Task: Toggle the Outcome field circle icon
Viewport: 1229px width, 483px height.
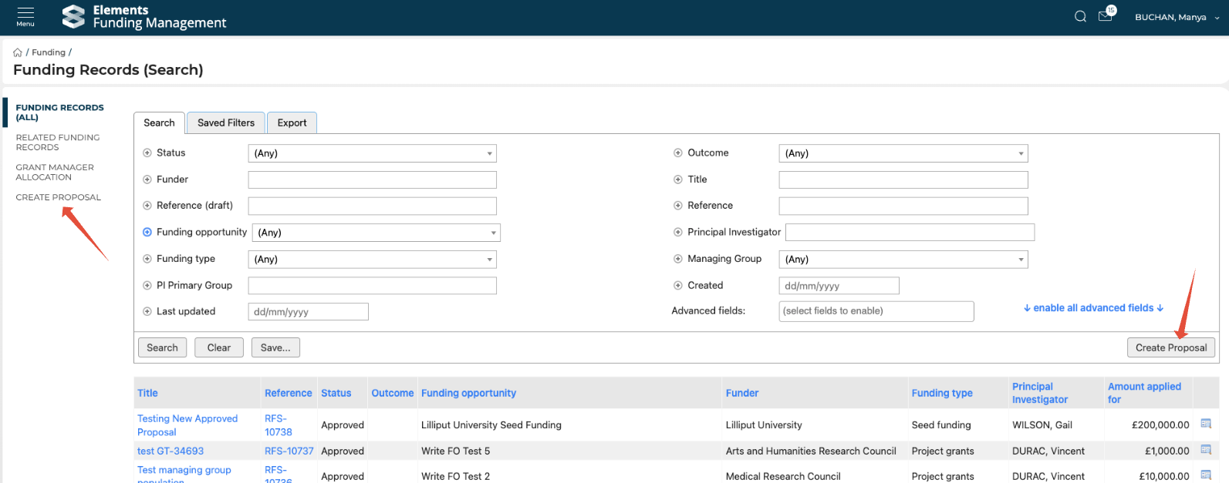Action: coord(678,153)
